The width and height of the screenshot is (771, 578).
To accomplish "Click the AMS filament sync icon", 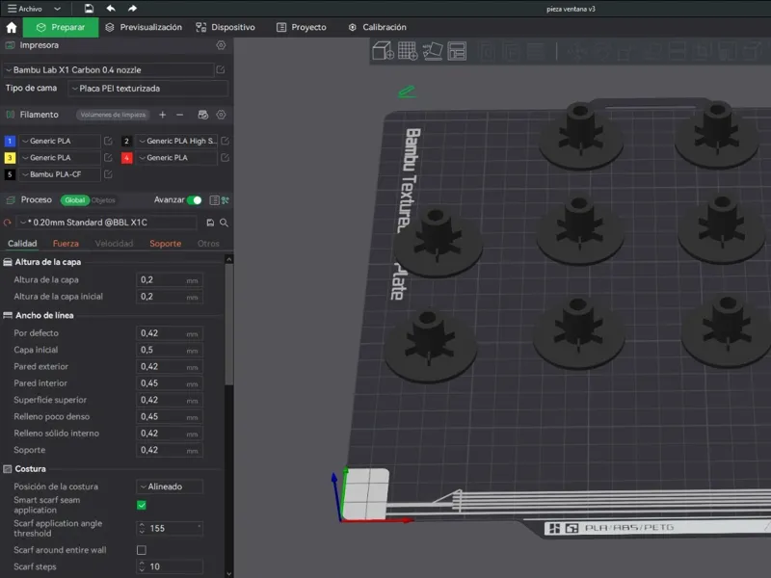I will 202,115.
